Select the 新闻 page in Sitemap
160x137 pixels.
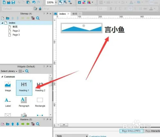pyautogui.click(x=15, y=27)
